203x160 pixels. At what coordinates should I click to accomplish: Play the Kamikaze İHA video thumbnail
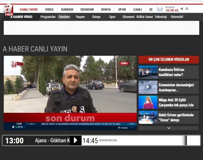(148, 72)
